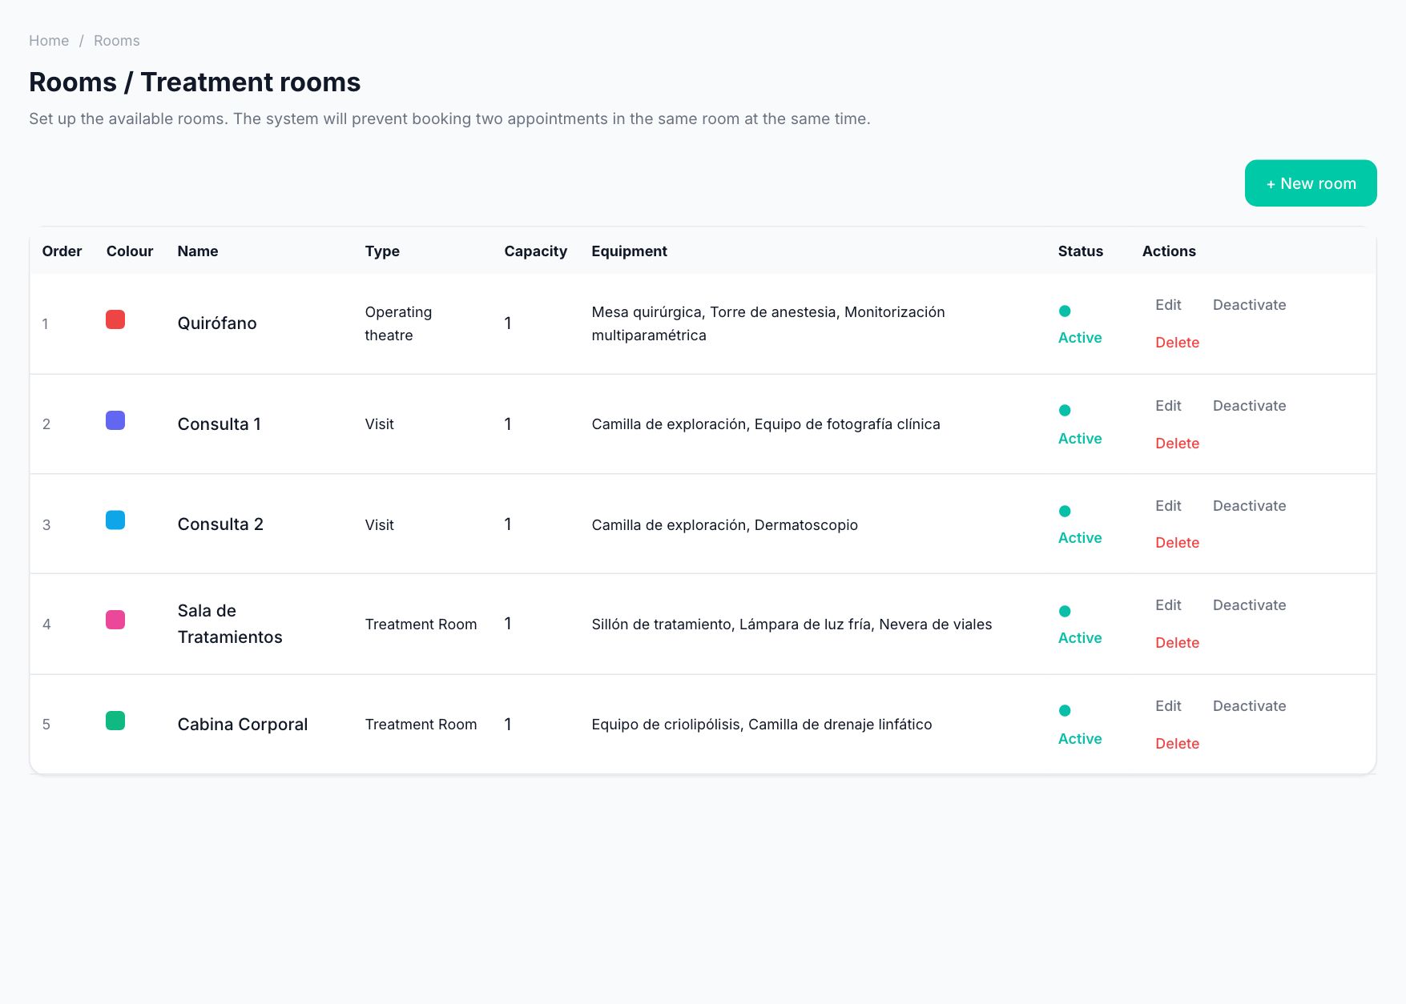Click the Type column header
The width and height of the screenshot is (1406, 1004).
[382, 251]
